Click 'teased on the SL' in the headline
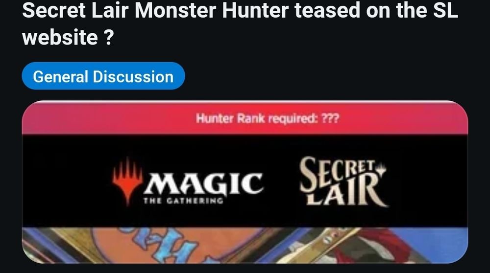Image resolution: width=490 pixels, height=273 pixels. tap(376, 10)
